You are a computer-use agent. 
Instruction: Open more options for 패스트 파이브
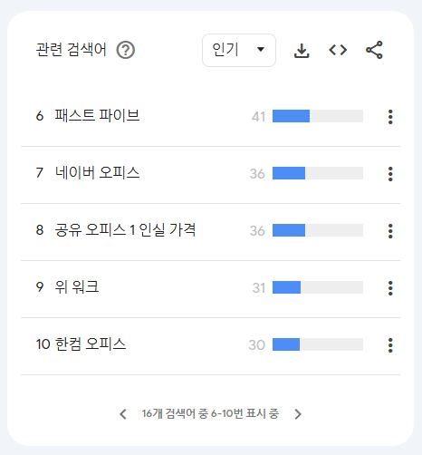[x=390, y=117]
